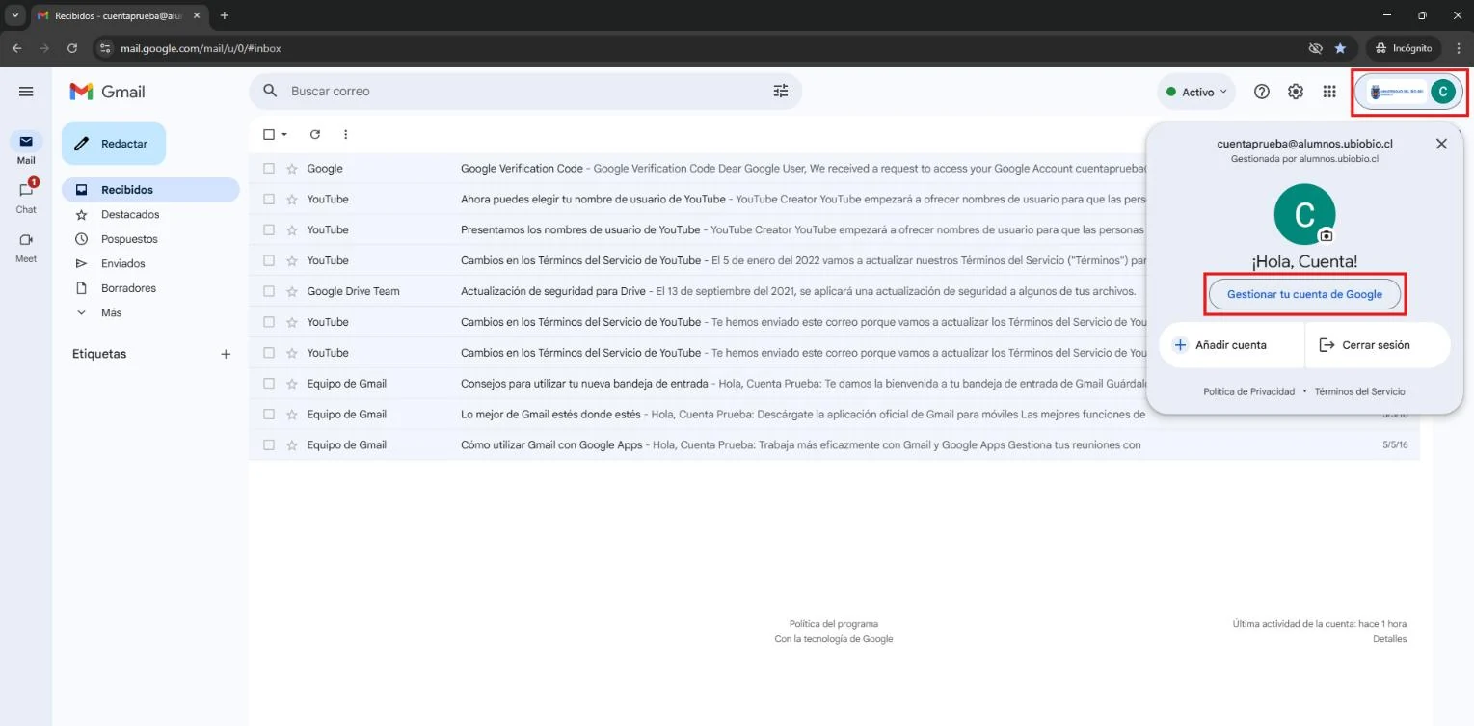Open the Recibidos folder

[x=150, y=190]
